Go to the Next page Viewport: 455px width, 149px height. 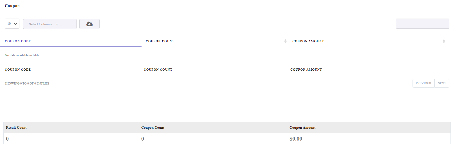click(x=442, y=83)
